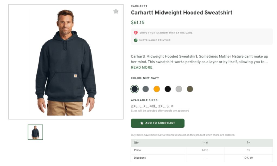Select the black color swatch
The image size is (277, 166).
tap(168, 89)
